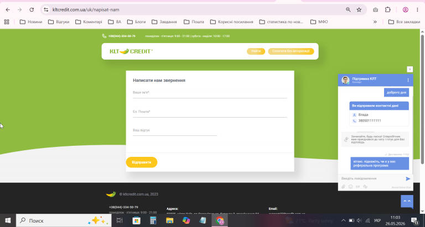
Task: Open the Корисні посилання bookmarks folder
Action: (x=232, y=22)
